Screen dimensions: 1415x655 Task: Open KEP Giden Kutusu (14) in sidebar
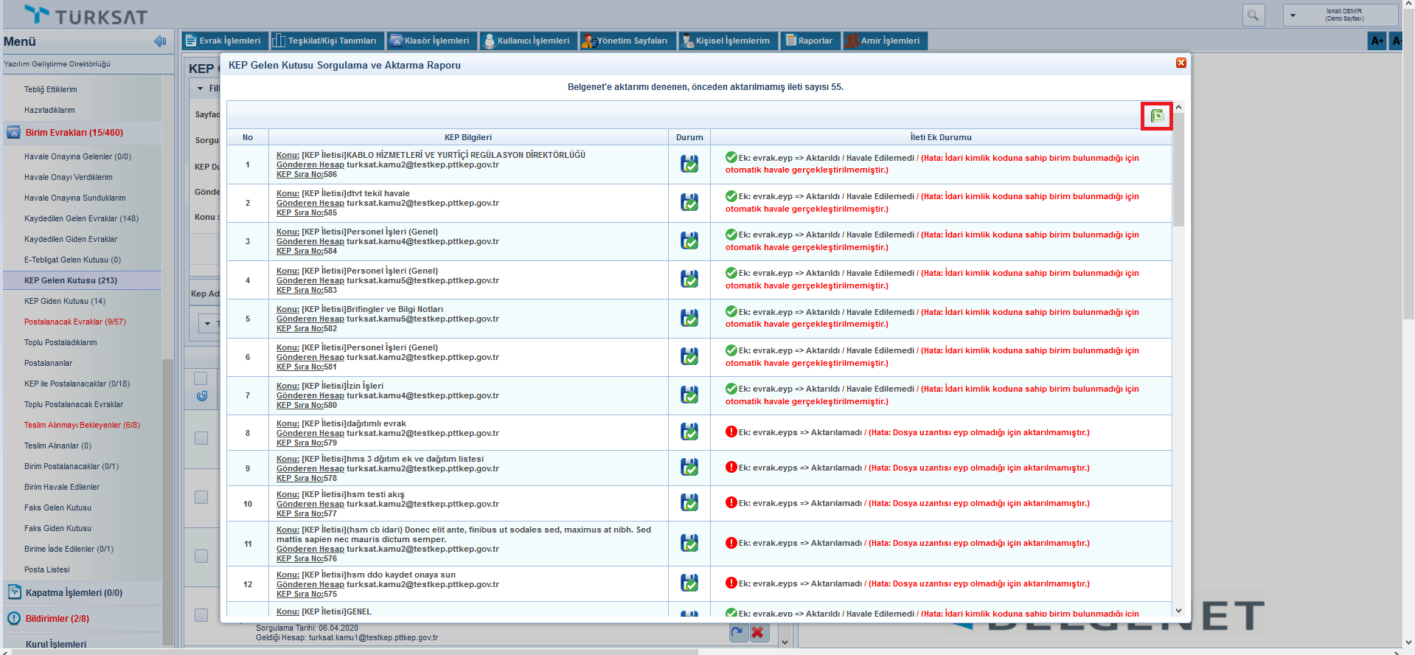tap(65, 301)
